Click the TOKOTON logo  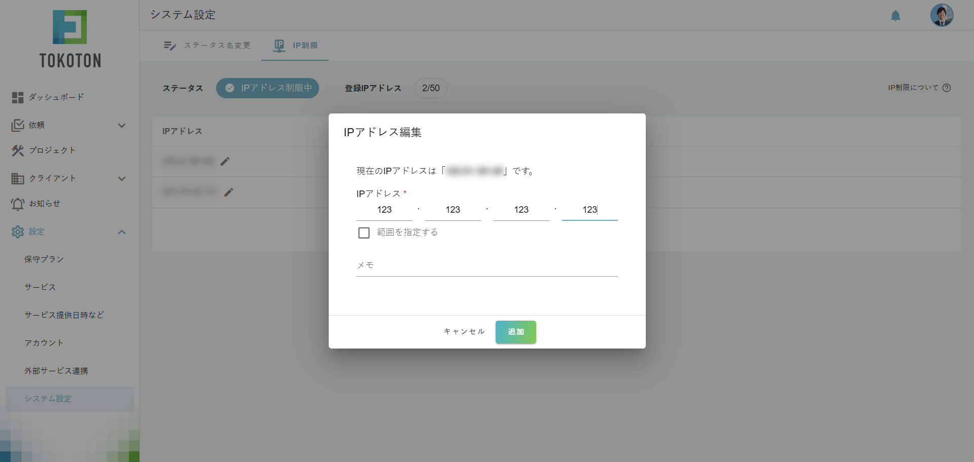pos(70,40)
